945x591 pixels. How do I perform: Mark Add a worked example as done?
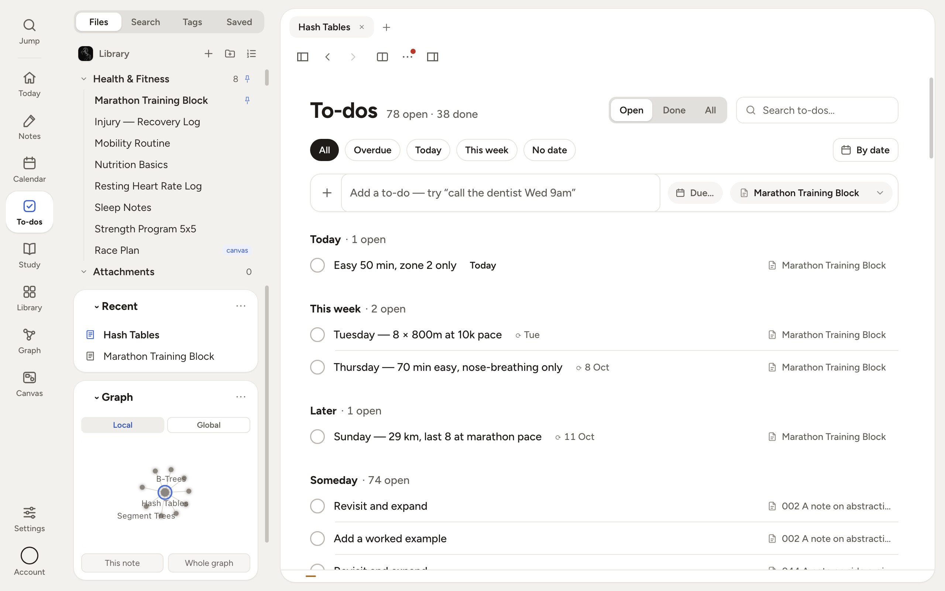(317, 539)
